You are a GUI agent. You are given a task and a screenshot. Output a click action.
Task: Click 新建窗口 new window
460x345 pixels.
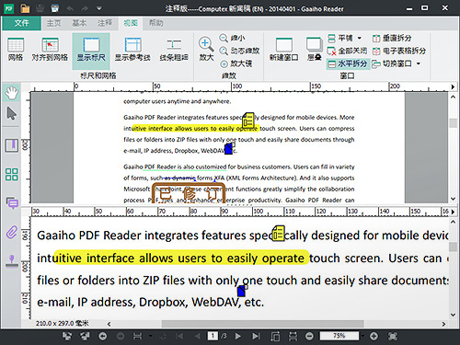pos(284,49)
